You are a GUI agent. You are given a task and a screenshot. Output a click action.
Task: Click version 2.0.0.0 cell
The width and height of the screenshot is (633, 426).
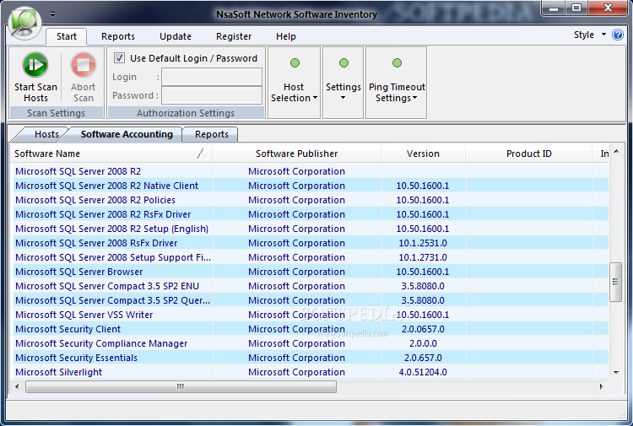tap(423, 343)
